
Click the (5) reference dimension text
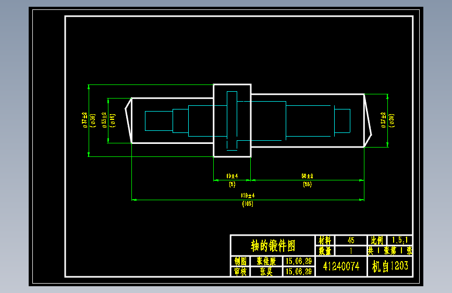(x=232, y=184)
